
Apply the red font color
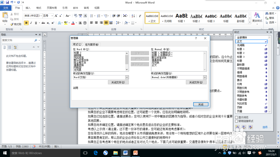click(73, 23)
